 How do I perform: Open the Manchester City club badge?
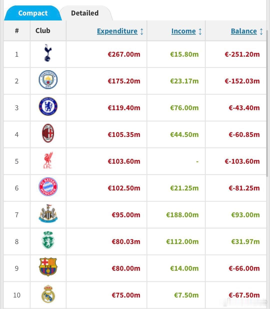point(48,80)
